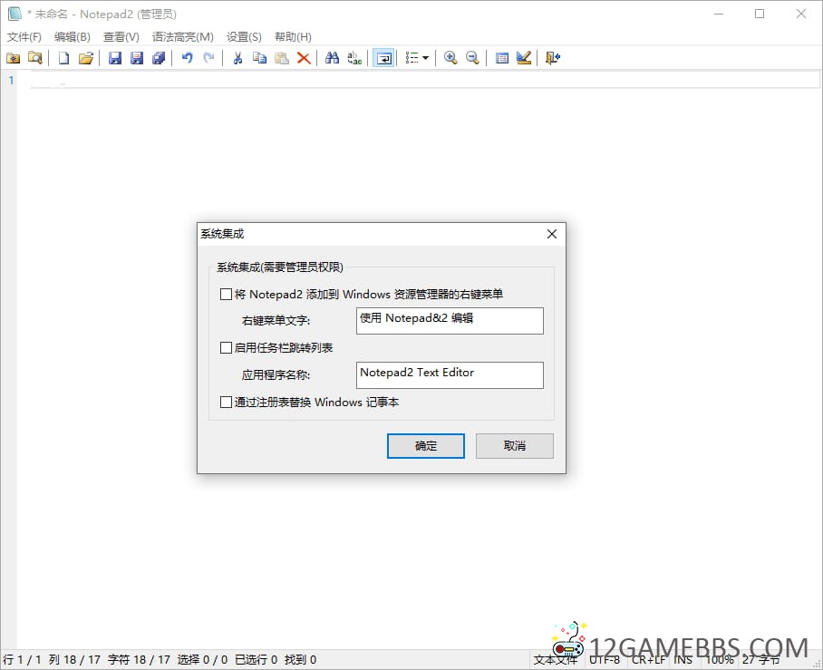Click the Browse file toolbar icon
The height and width of the screenshot is (670, 823).
tap(34, 58)
